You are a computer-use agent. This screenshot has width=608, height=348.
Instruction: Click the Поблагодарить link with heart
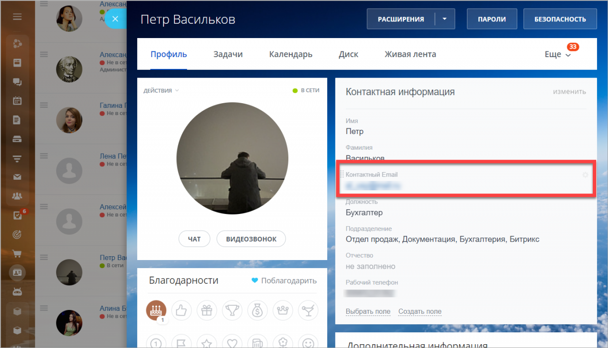[284, 280]
